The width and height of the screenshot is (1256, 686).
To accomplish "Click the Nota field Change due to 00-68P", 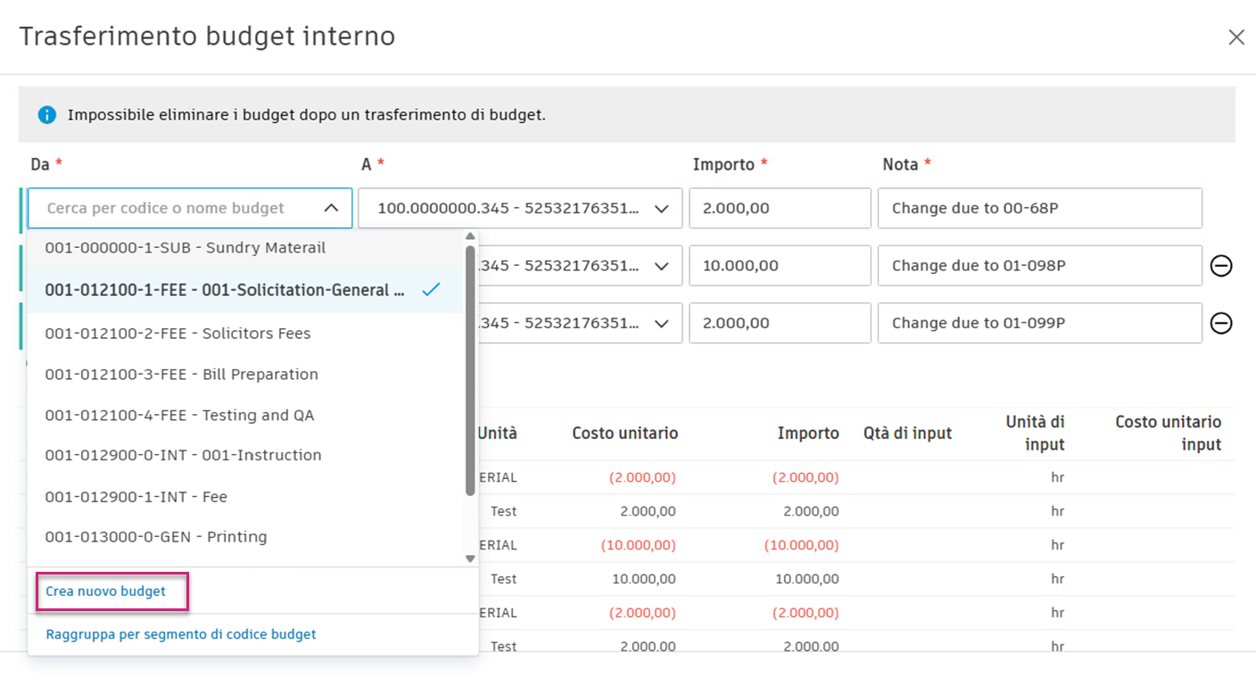I will (1038, 208).
